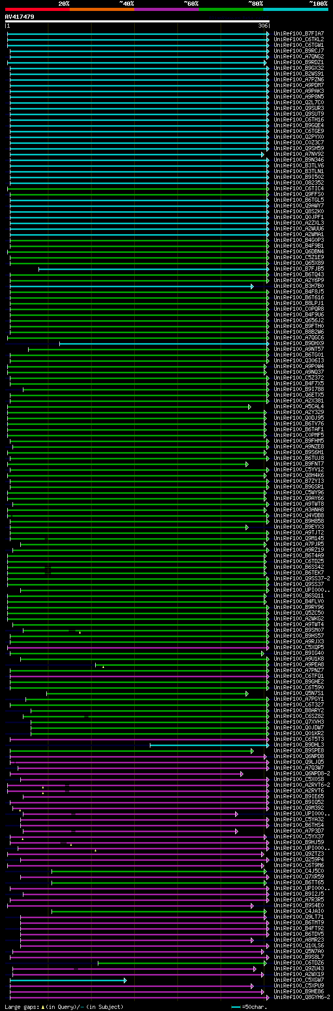The width and height of the screenshot is (333, 1011).
Task: Click arrowhead ending the A7P3D7 alignment
Action: pyautogui.click(x=237, y=831)
